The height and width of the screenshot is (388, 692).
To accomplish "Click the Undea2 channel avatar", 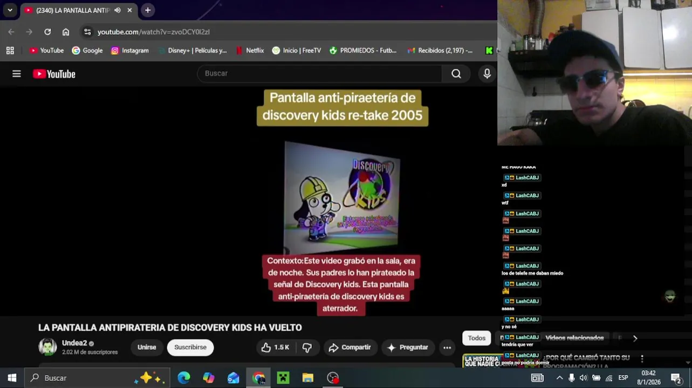I will click(47, 347).
